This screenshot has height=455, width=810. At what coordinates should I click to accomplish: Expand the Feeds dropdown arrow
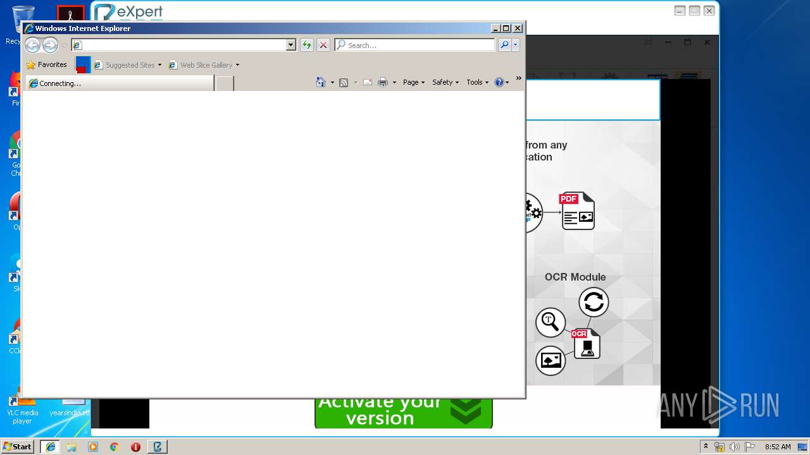[x=356, y=82]
